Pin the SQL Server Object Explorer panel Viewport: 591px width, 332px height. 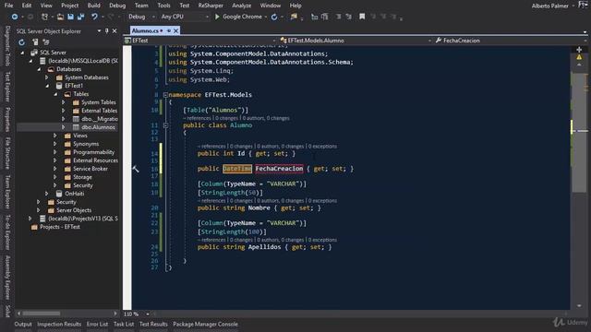[107, 31]
